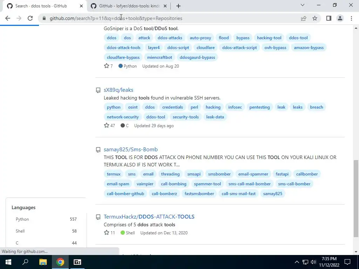
Task: Open the sX89q/leaks repository
Action: [x=118, y=90]
